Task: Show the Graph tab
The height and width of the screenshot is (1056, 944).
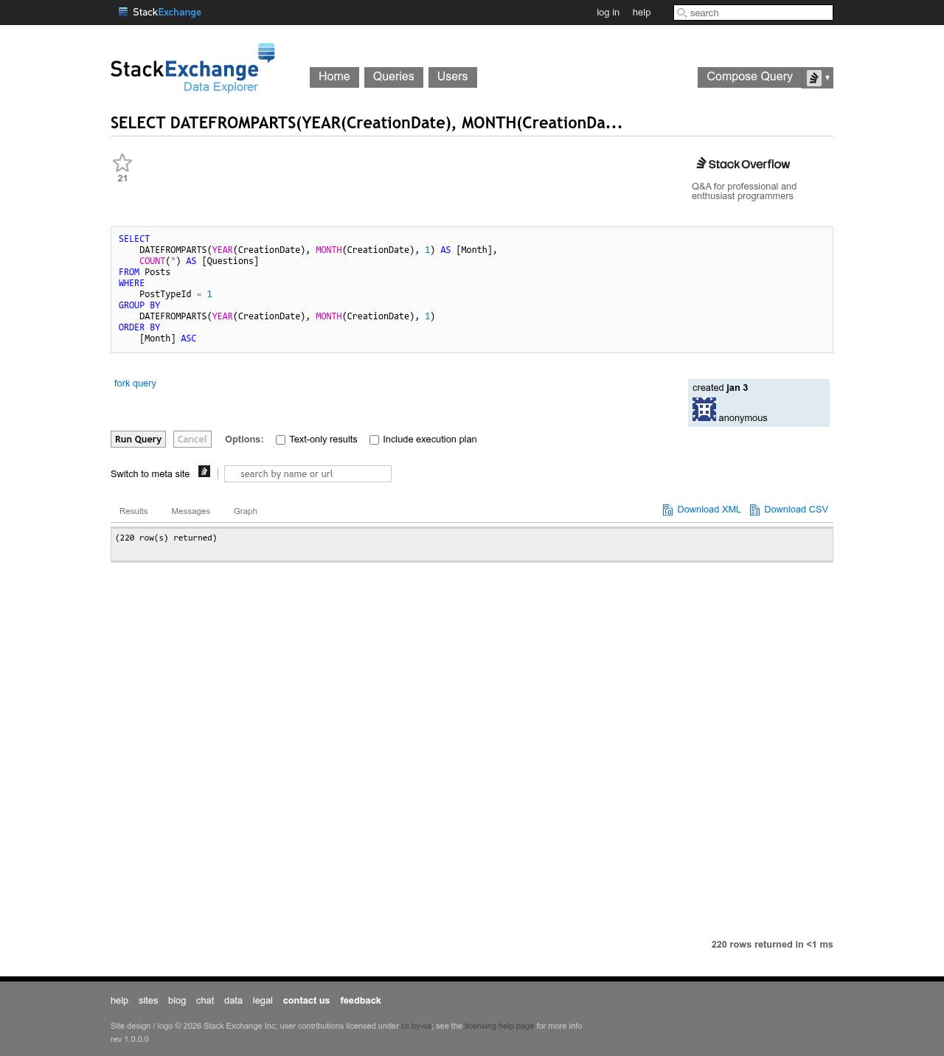Action: pos(246,511)
